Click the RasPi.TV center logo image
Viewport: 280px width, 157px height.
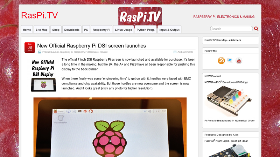coord(140,16)
